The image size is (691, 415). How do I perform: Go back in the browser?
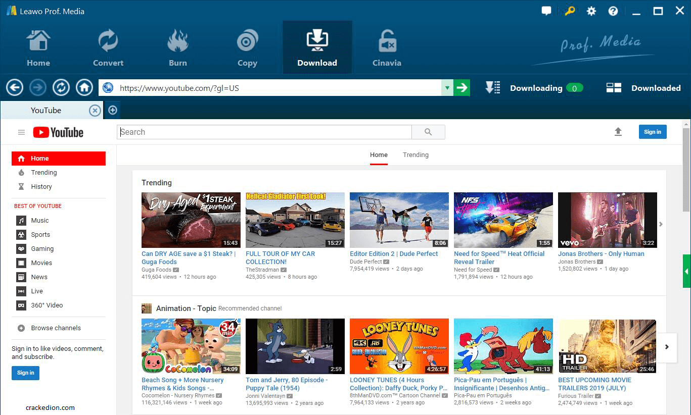click(15, 88)
